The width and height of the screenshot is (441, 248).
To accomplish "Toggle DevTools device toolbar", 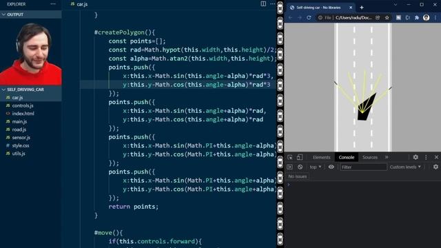I will [x=300, y=158].
